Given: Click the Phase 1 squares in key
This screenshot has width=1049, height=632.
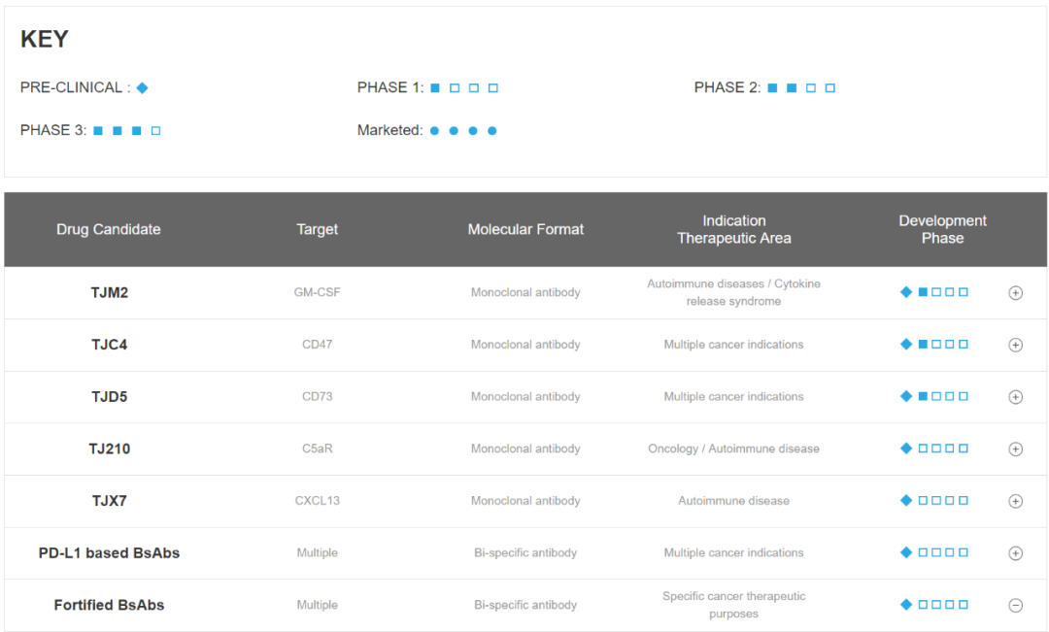Looking at the screenshot, I should tap(464, 88).
